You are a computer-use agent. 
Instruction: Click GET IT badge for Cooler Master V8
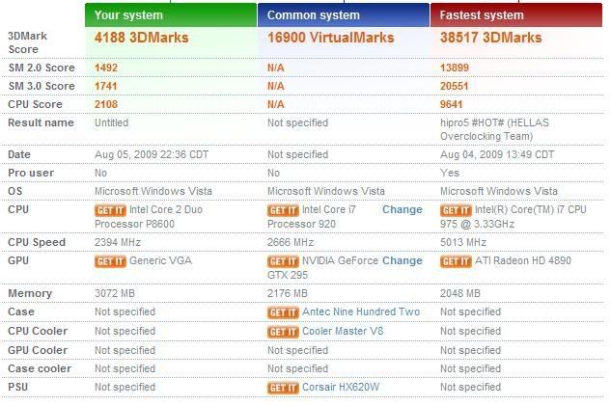[x=283, y=332]
